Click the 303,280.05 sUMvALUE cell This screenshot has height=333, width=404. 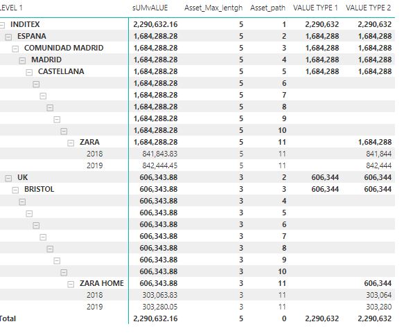pyautogui.click(x=160, y=307)
